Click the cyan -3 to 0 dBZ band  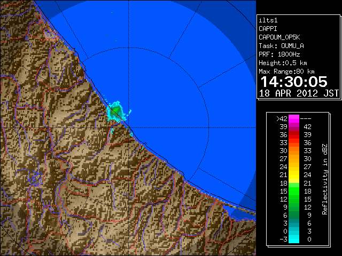coord(294,239)
